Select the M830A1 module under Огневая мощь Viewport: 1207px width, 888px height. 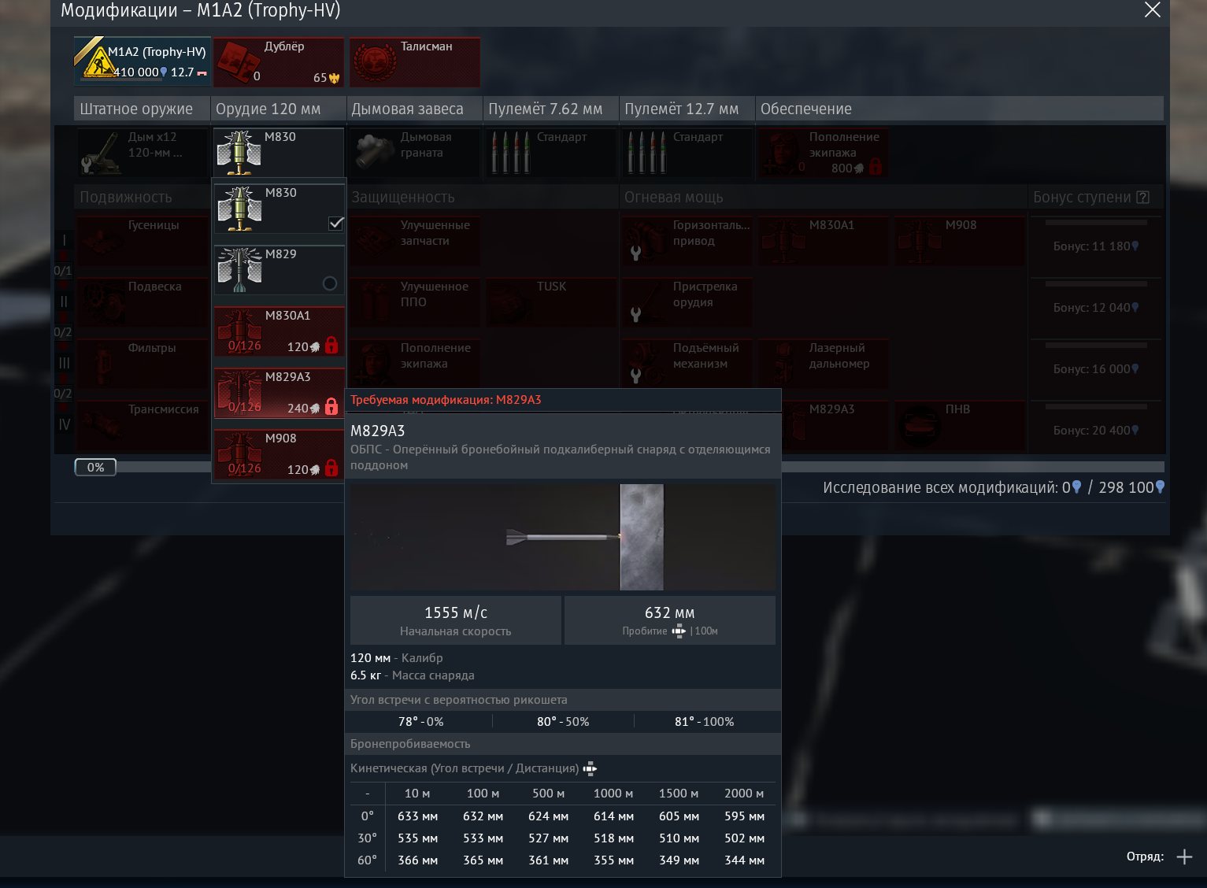pyautogui.click(x=824, y=240)
